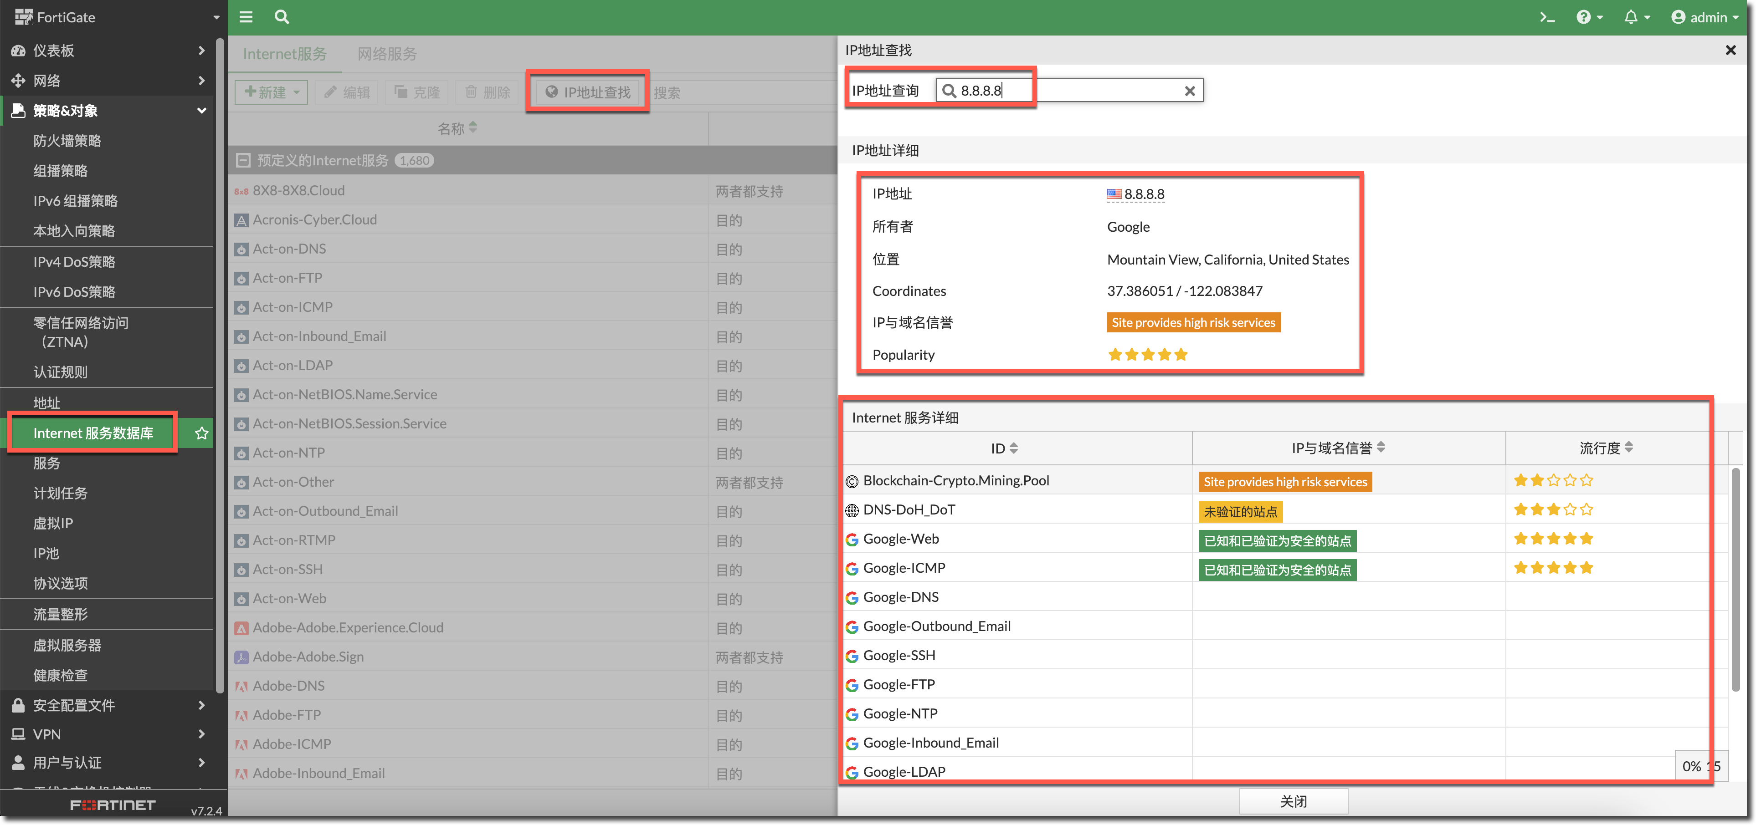This screenshot has height=825, width=1756.
Task: Clear the IP lookup field
Action: (1190, 91)
